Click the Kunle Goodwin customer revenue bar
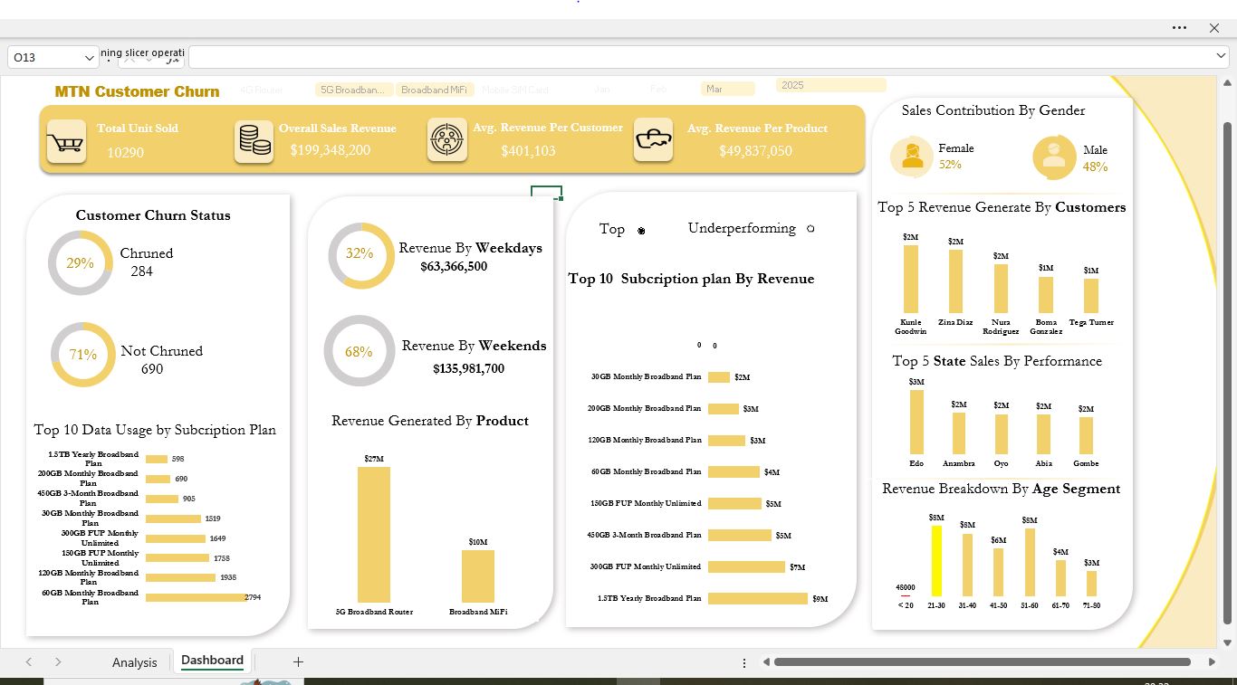The image size is (1237, 685). point(910,280)
